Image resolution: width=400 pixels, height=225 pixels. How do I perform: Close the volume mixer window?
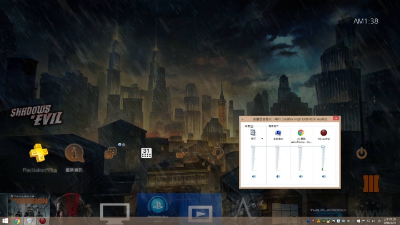tap(336, 118)
